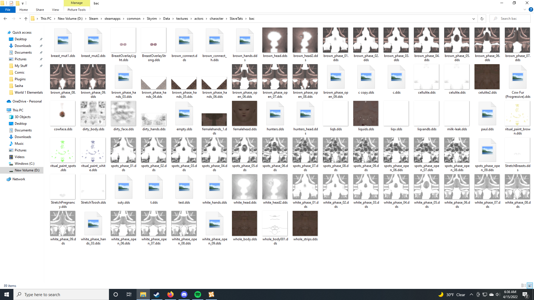Click the taskbar search box
534x300 pixels.
[61, 294]
